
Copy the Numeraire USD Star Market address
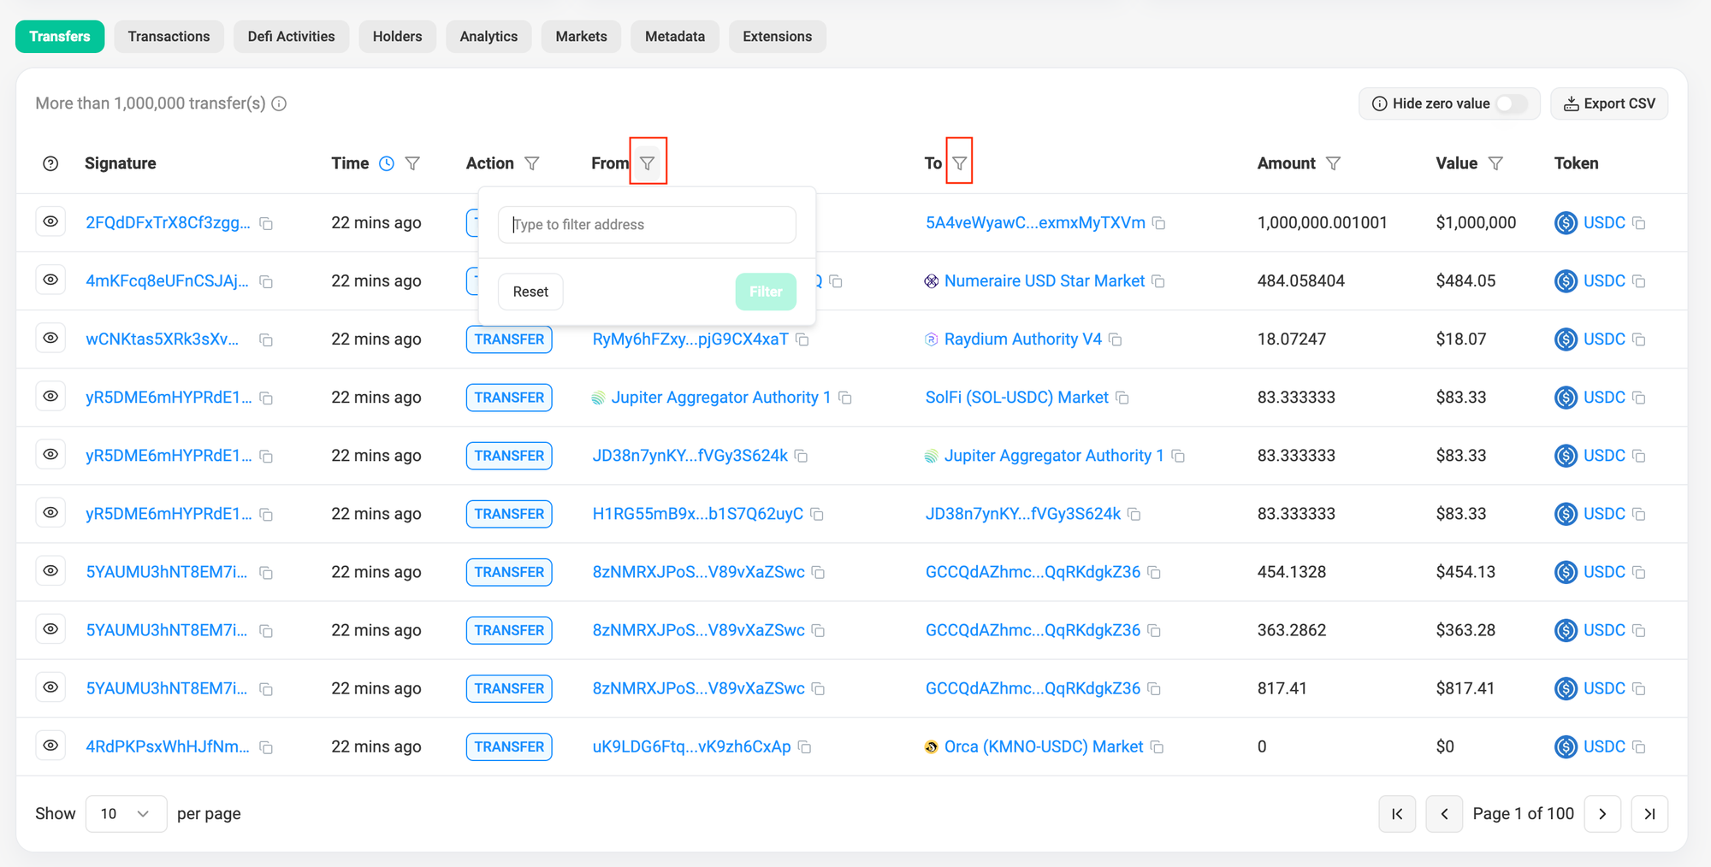[1158, 281]
